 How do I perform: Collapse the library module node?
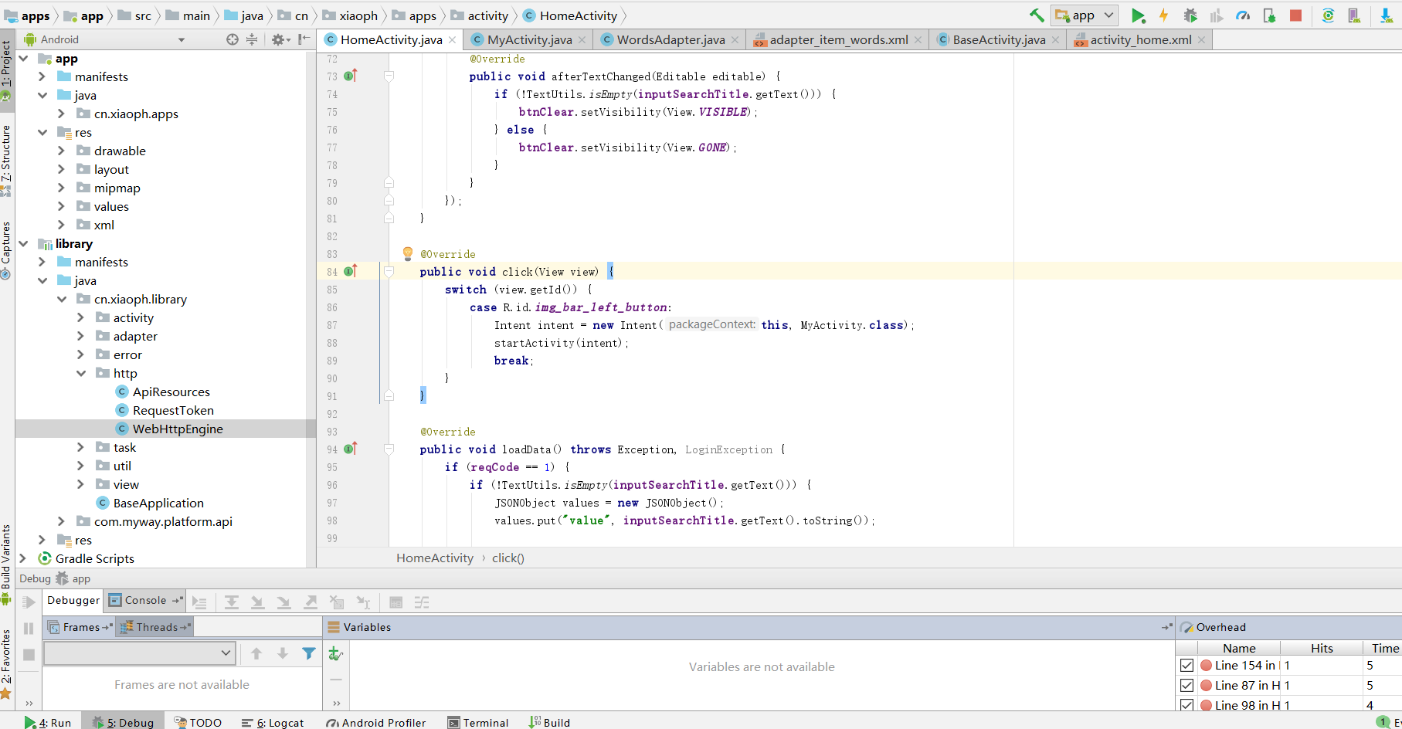23,243
